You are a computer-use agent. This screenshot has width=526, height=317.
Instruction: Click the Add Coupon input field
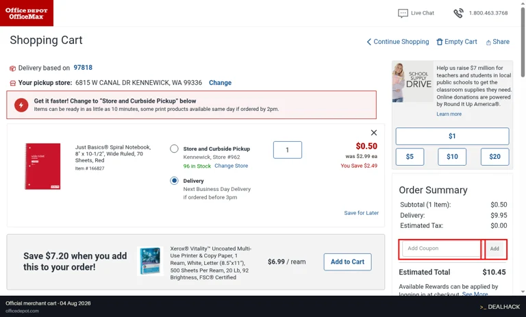point(442,249)
